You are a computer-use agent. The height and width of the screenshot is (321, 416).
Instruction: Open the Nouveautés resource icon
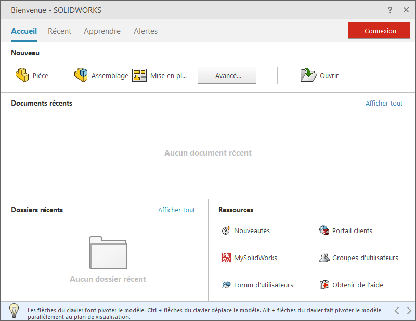pos(226,230)
